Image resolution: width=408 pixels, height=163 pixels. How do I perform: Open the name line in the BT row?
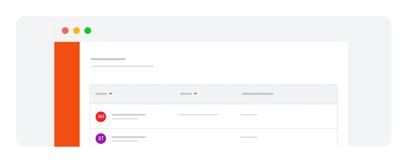(x=129, y=137)
